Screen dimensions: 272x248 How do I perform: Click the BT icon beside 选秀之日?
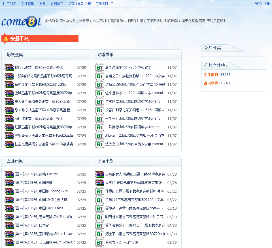[99, 144]
